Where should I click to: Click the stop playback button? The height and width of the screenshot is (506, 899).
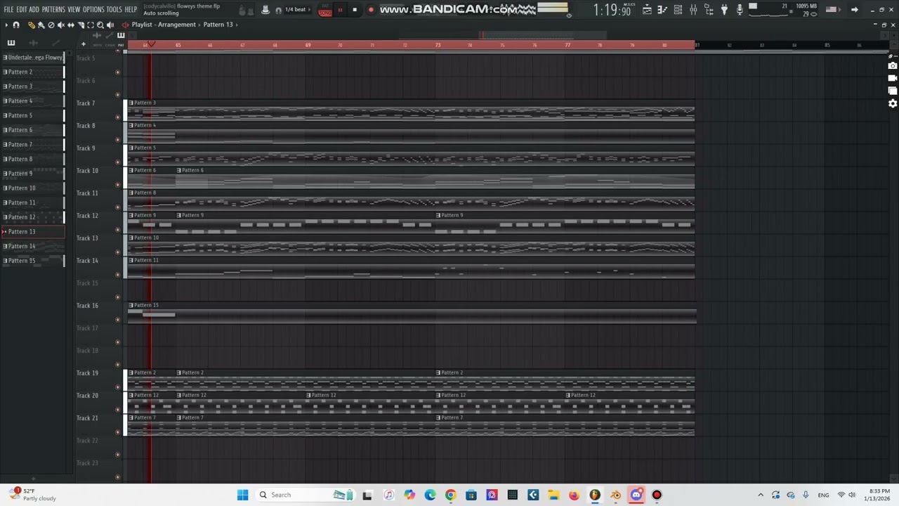tap(355, 10)
